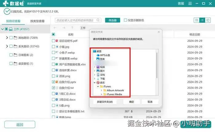
Task: Expand the 其他路径 (7269) node
Action: (7, 38)
